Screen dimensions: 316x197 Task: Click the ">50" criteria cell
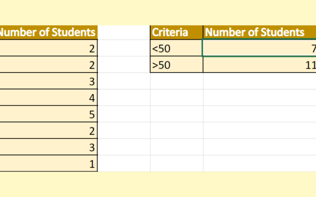pyautogui.click(x=177, y=65)
